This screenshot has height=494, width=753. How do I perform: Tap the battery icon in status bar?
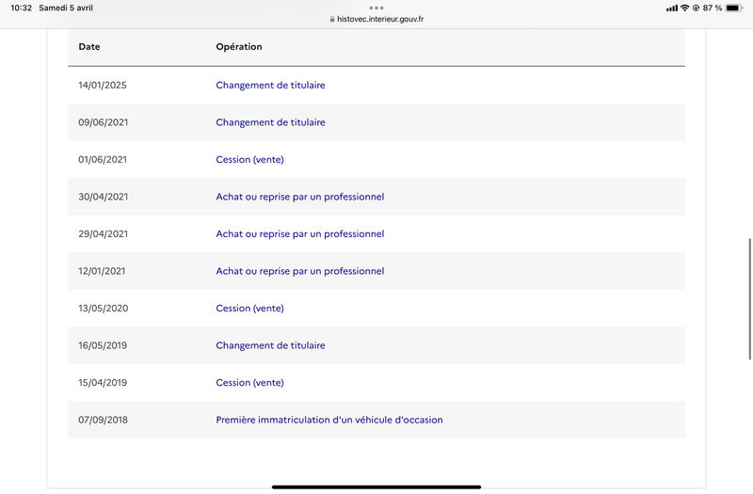coord(733,8)
